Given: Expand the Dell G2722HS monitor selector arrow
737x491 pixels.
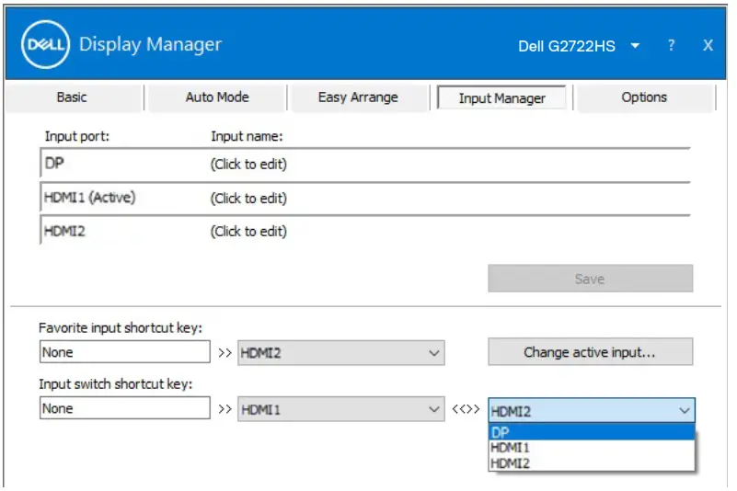Looking at the screenshot, I should point(635,46).
